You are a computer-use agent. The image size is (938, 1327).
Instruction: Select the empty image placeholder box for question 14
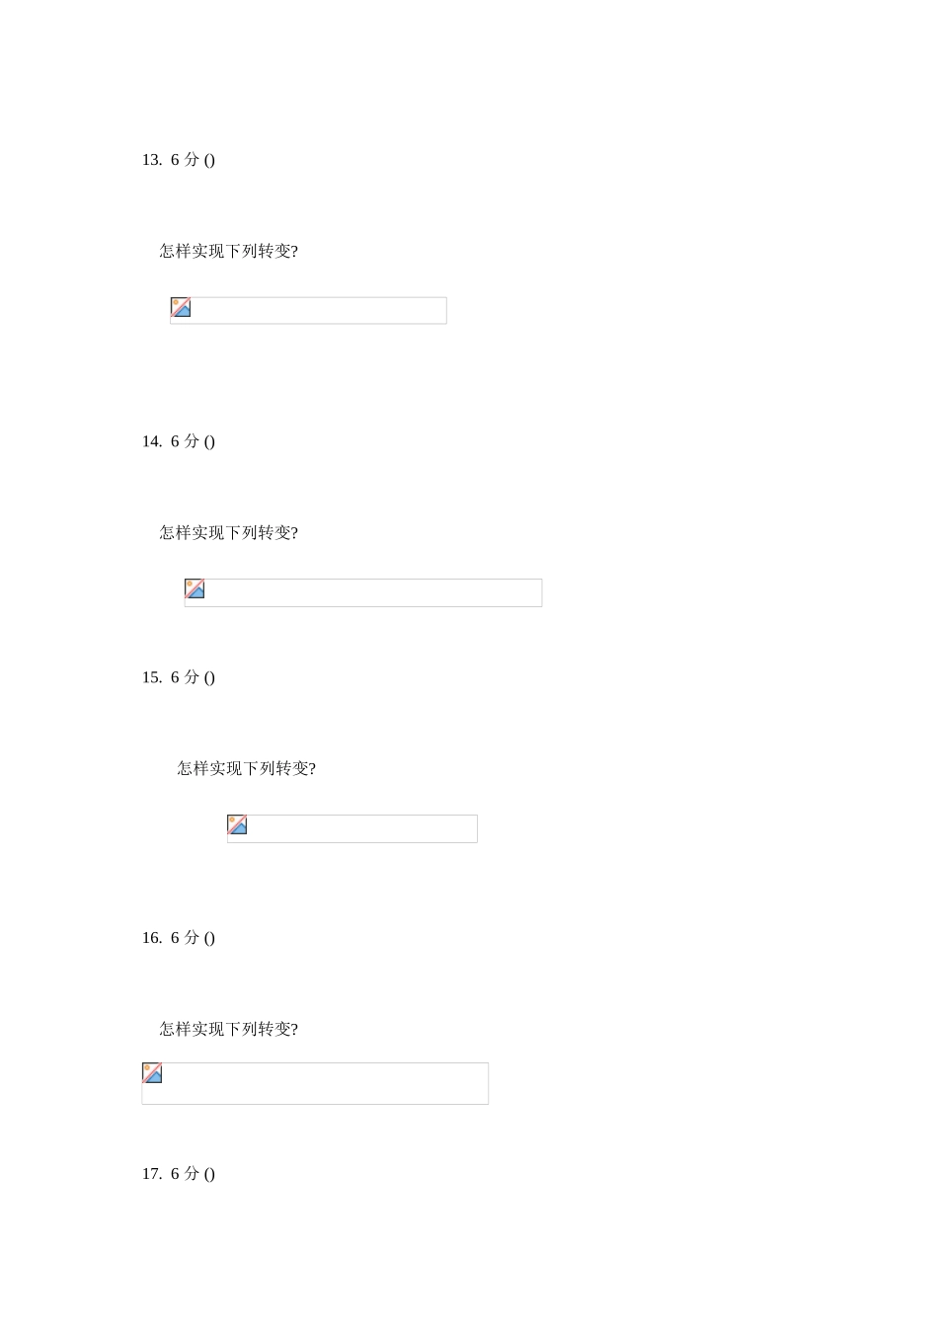click(375, 592)
